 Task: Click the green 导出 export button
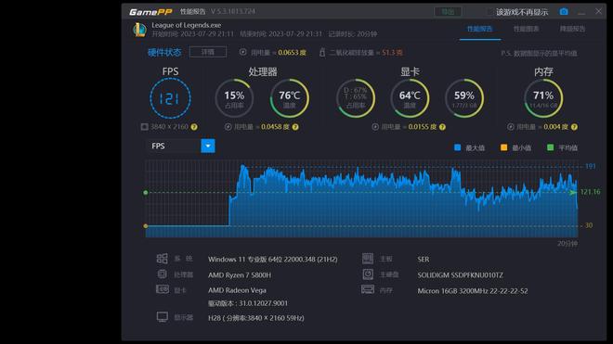[x=448, y=12]
